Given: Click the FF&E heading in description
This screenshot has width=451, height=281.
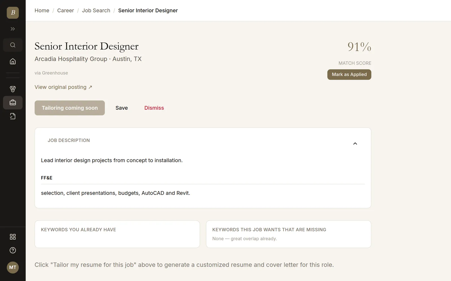Looking at the screenshot, I should pyautogui.click(x=47, y=178).
